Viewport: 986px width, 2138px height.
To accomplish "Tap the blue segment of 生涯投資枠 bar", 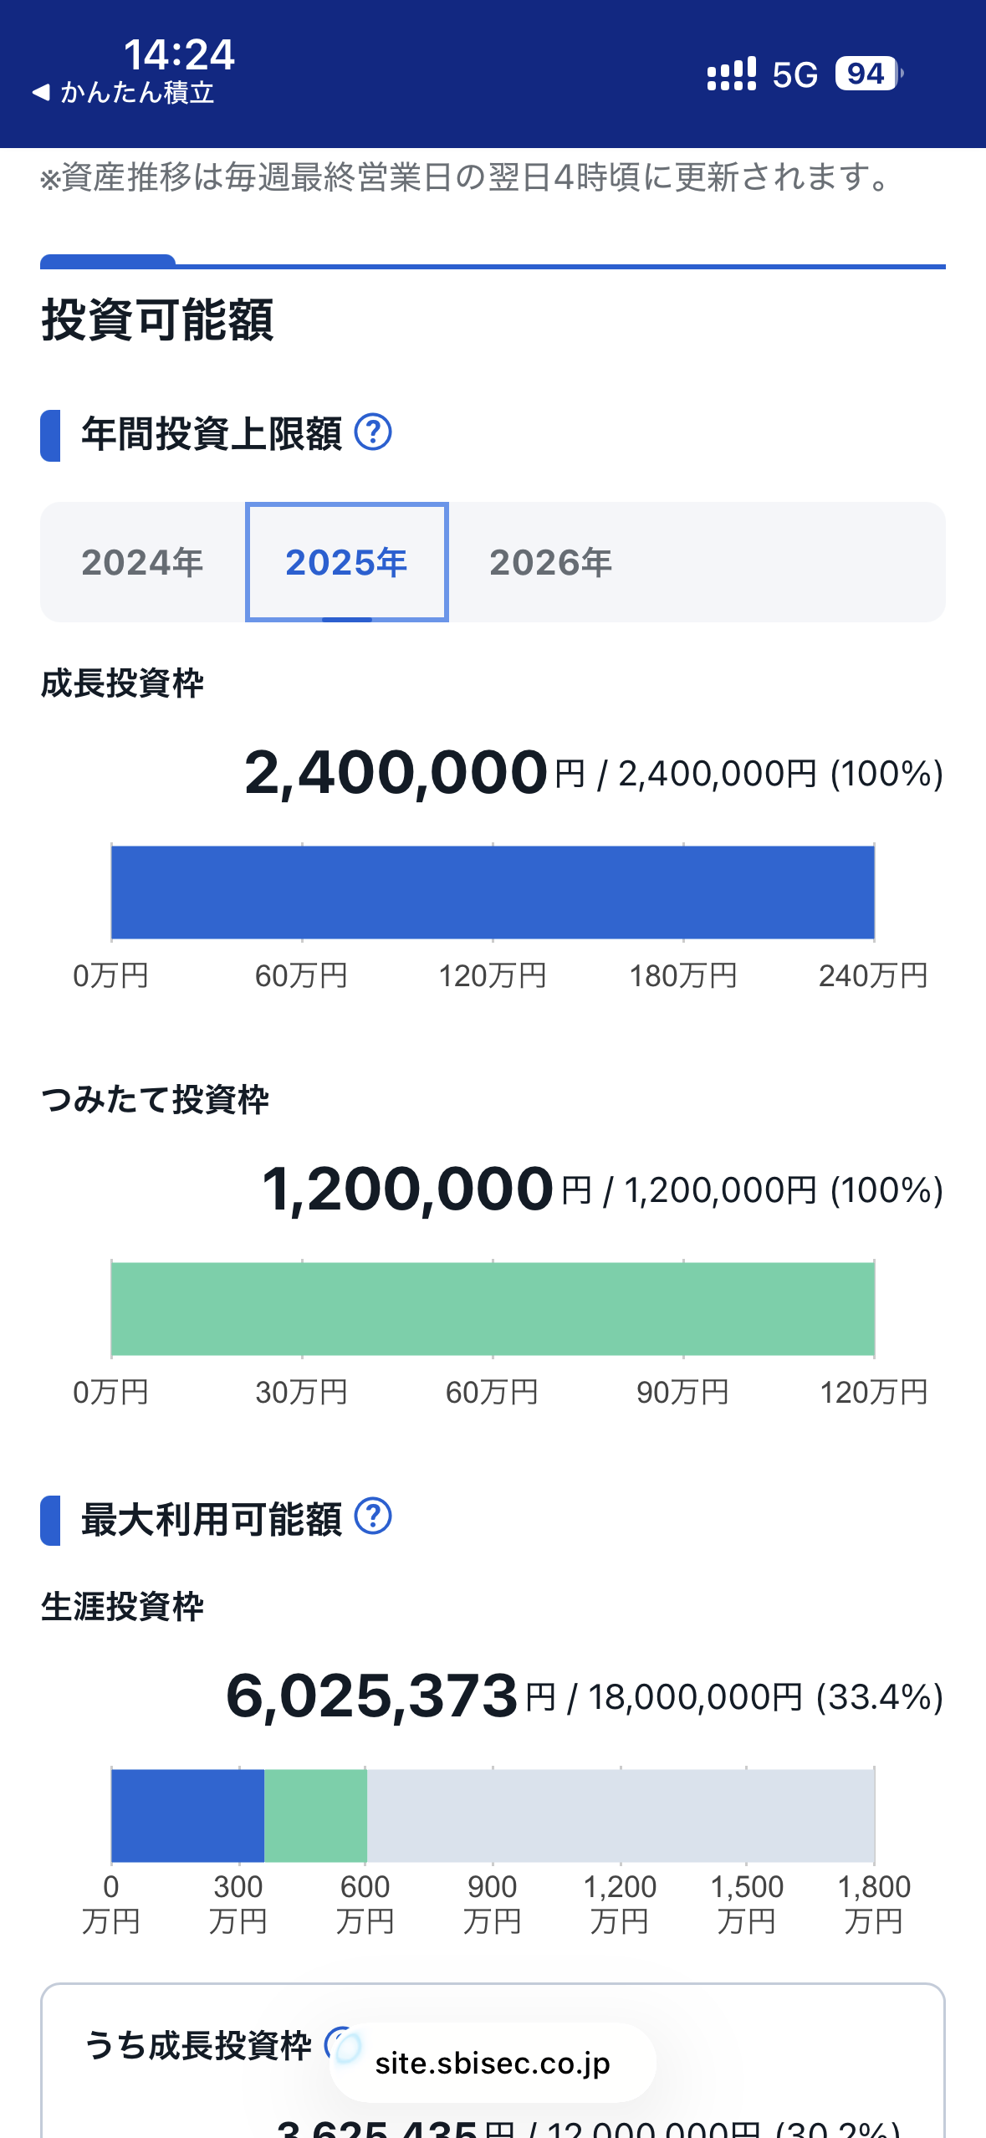I will click(187, 1816).
